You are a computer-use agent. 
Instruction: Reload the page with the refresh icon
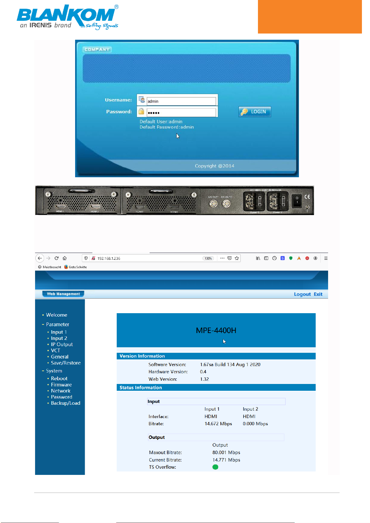pyautogui.click(x=56, y=258)
